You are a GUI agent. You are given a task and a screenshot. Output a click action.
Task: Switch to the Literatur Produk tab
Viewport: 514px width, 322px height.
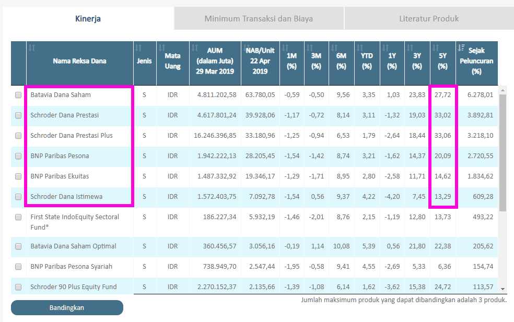pyautogui.click(x=428, y=19)
